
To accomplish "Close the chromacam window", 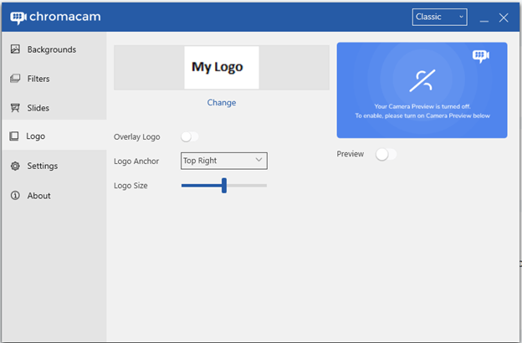I will (504, 18).
